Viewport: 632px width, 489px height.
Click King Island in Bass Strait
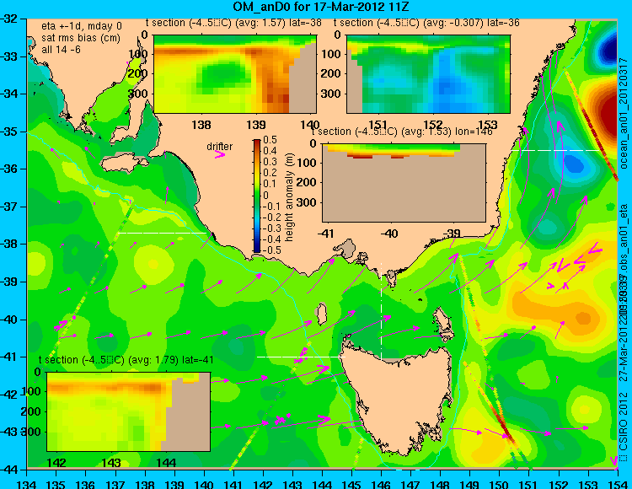tap(321, 314)
